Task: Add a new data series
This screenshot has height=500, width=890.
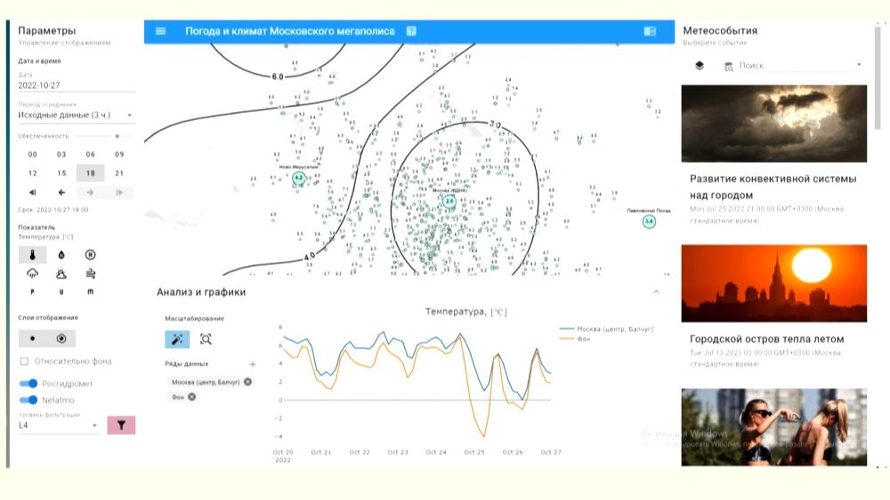Action: point(253,364)
